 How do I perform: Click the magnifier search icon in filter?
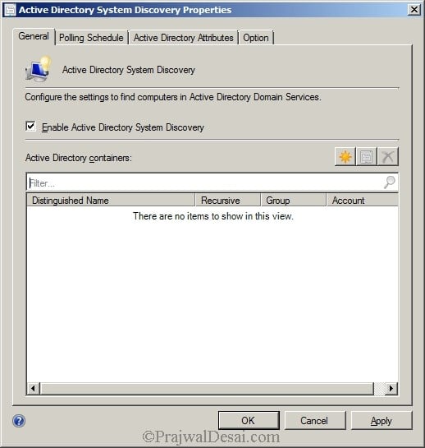point(390,182)
